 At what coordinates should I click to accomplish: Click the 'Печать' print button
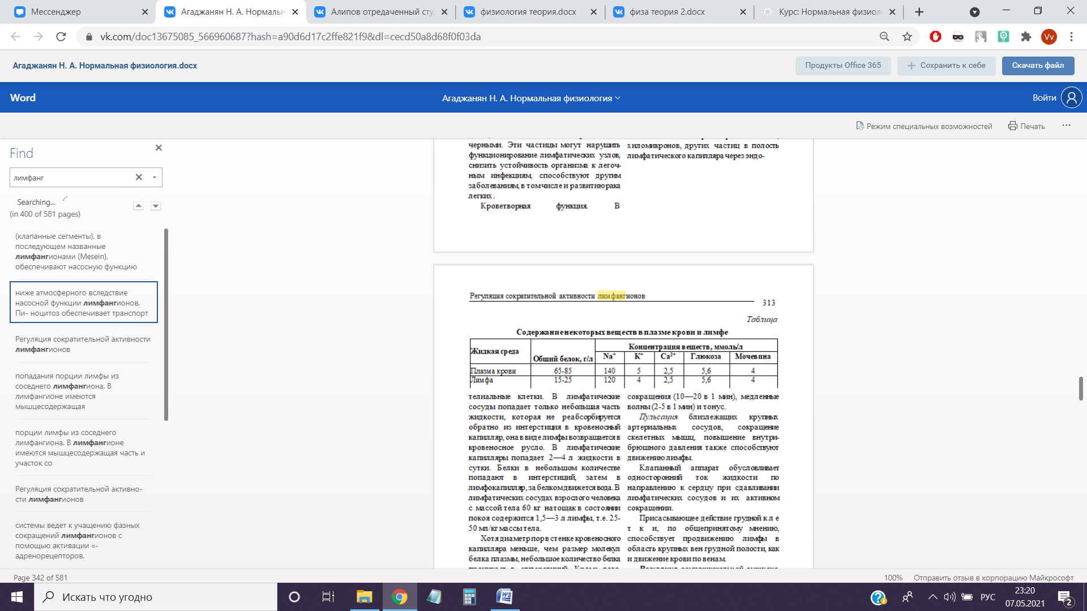(1026, 126)
